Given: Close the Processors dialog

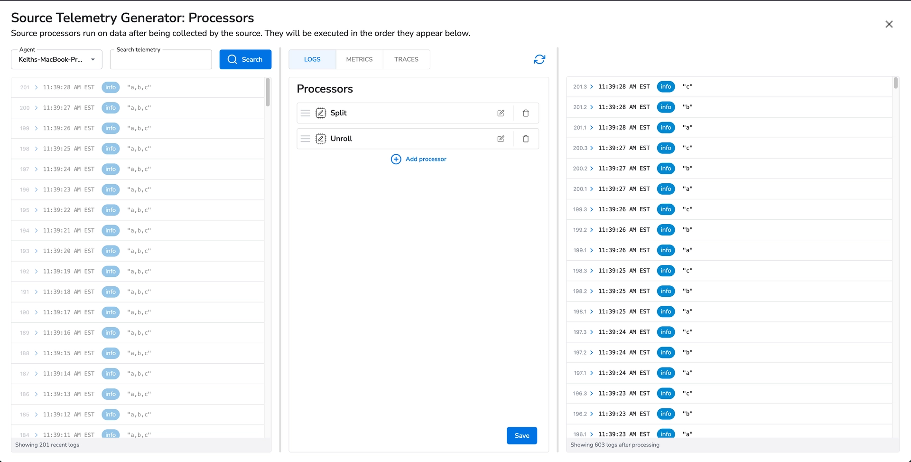Looking at the screenshot, I should point(889,24).
